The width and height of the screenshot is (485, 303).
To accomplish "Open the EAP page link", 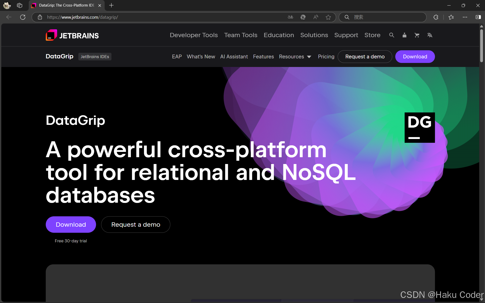I will tap(177, 57).
